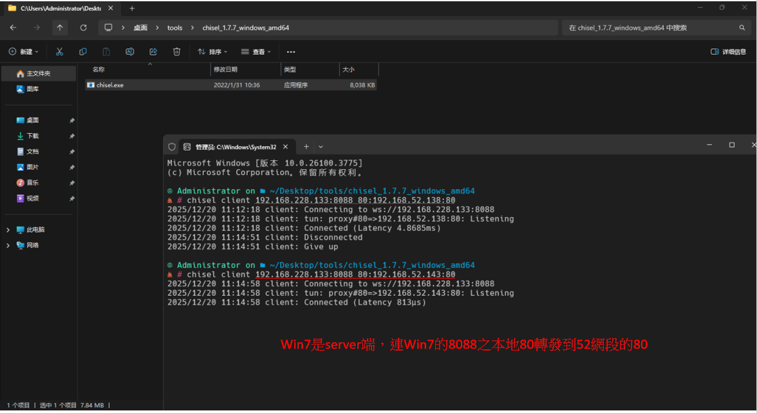Click 桌面 breadcrumb in address bar
757x413 pixels.
pyautogui.click(x=140, y=28)
